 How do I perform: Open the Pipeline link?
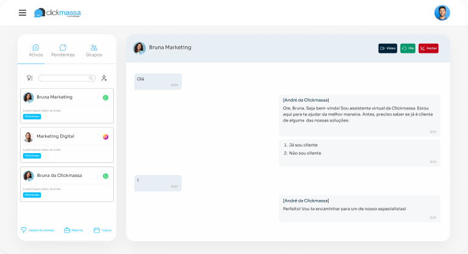tap(74, 230)
